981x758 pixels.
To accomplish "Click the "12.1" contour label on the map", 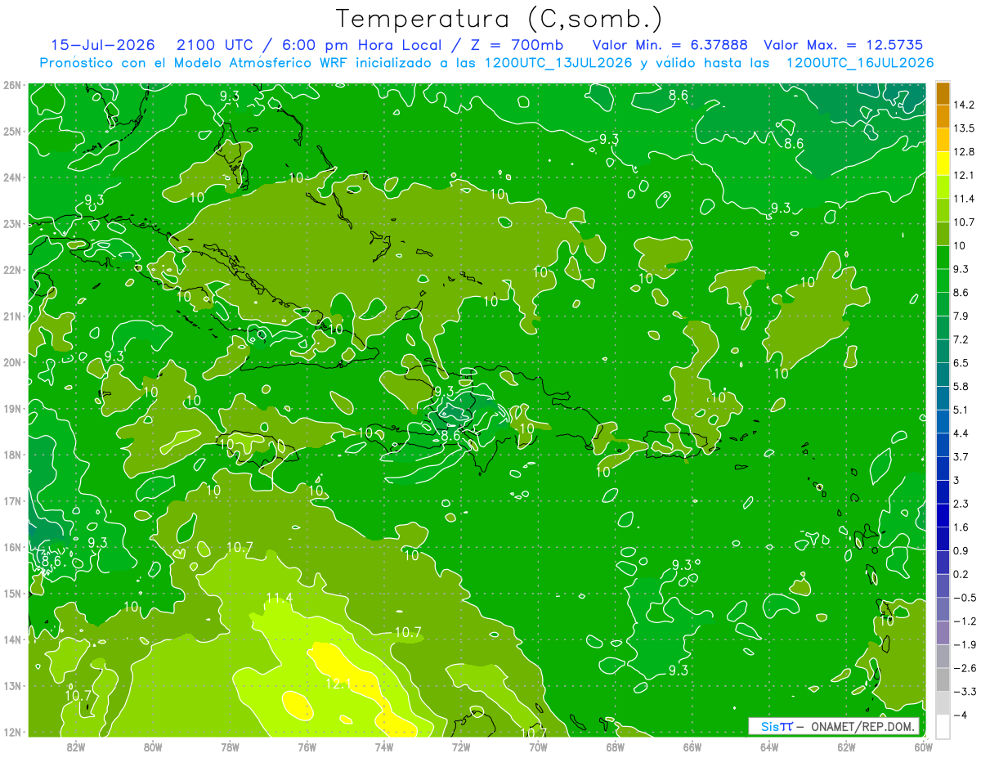I will pyautogui.click(x=338, y=684).
